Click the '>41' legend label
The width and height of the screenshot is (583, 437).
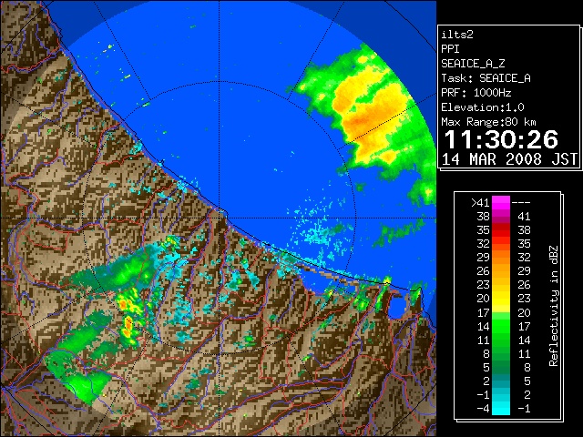coord(480,202)
